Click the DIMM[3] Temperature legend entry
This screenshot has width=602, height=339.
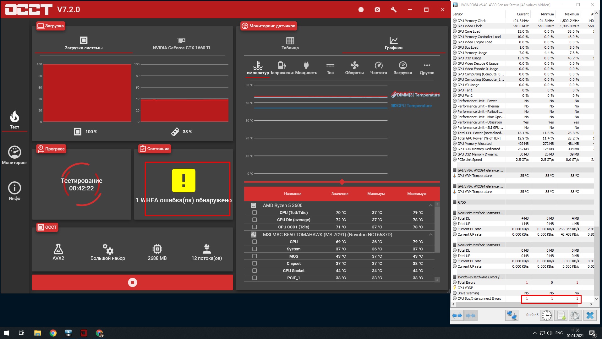tap(416, 95)
